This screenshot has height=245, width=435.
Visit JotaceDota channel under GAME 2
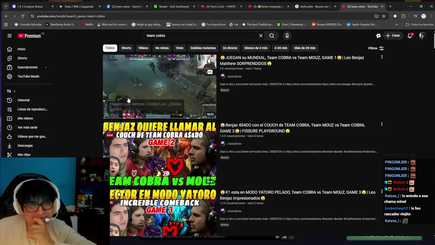click(x=234, y=144)
